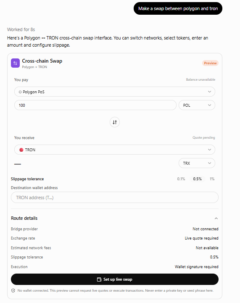Select 0.5% slippage tolerance
This screenshot has height=303, width=240.
[197, 179]
